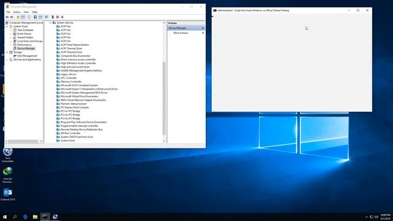Select Microsoft ACPI-Compliant System device

click(79, 85)
